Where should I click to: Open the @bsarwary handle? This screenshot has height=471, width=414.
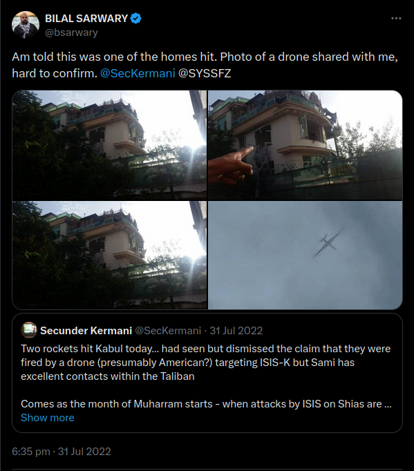coord(71,32)
